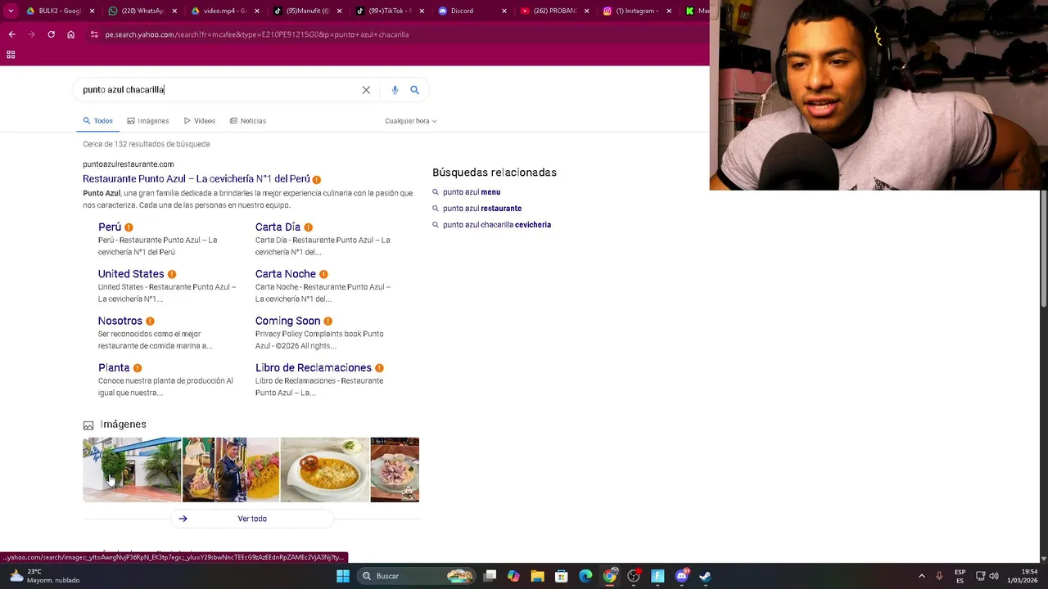This screenshot has height=589, width=1048.
Task: Search related punto azul chacarilla cevicheria
Action: tap(497, 225)
